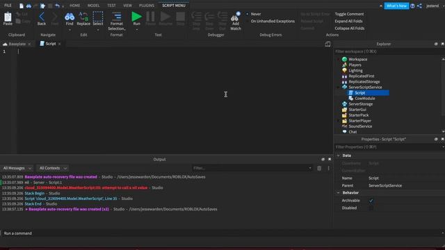This screenshot has height=250, width=445.
Task: Switch to PLUGINS ribbon tab
Action: [x=147, y=6]
